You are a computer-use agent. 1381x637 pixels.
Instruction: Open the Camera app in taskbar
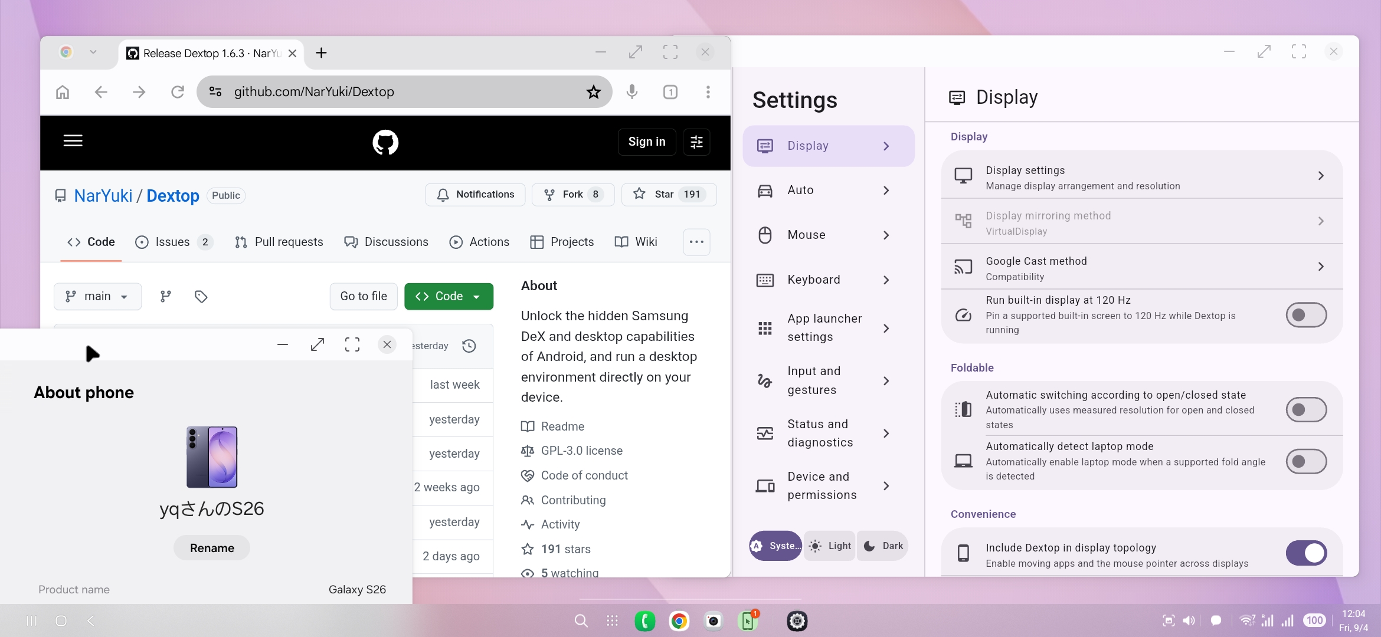tap(714, 621)
